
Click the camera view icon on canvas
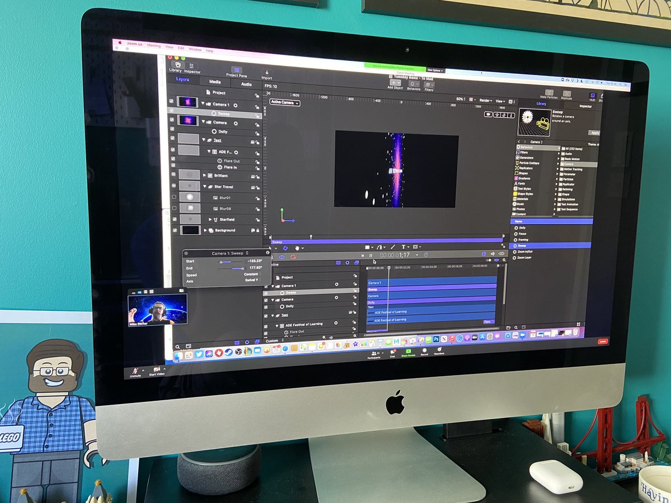488,115
